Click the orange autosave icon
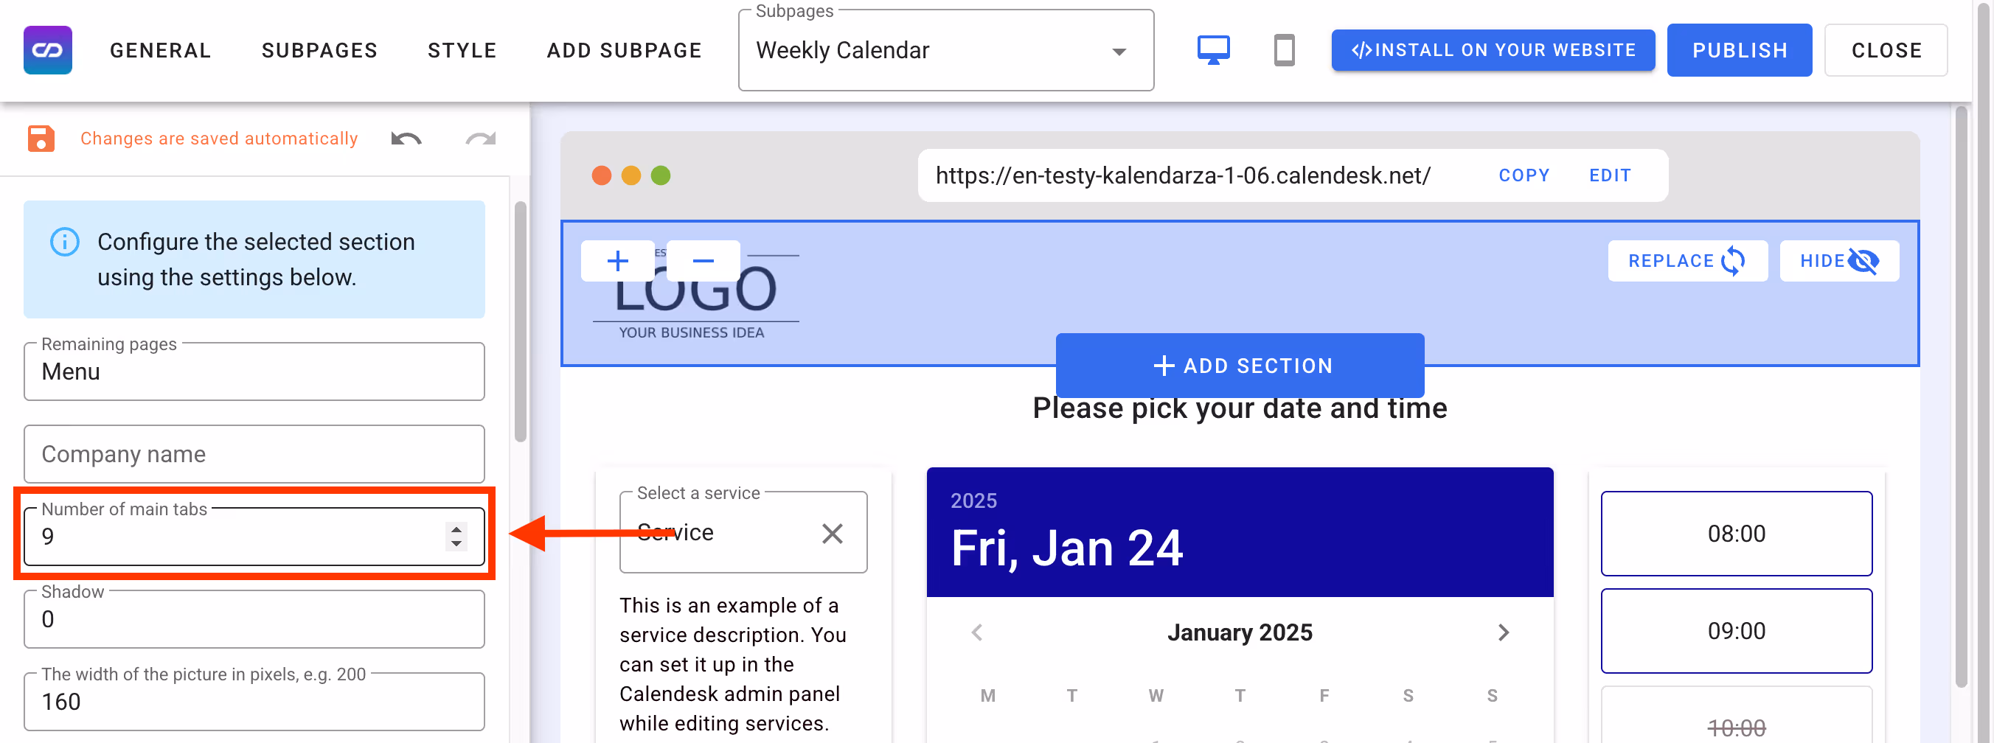This screenshot has height=743, width=1994. pos(41,139)
